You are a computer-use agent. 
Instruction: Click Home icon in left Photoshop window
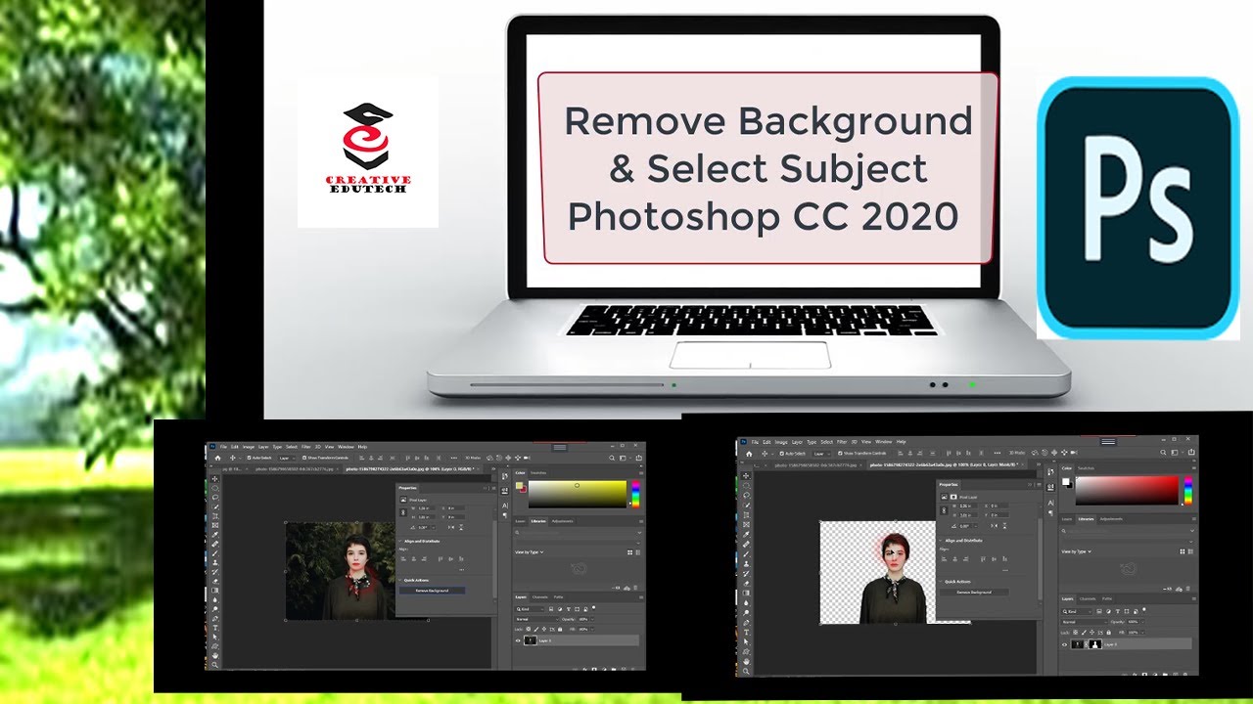[x=217, y=458]
